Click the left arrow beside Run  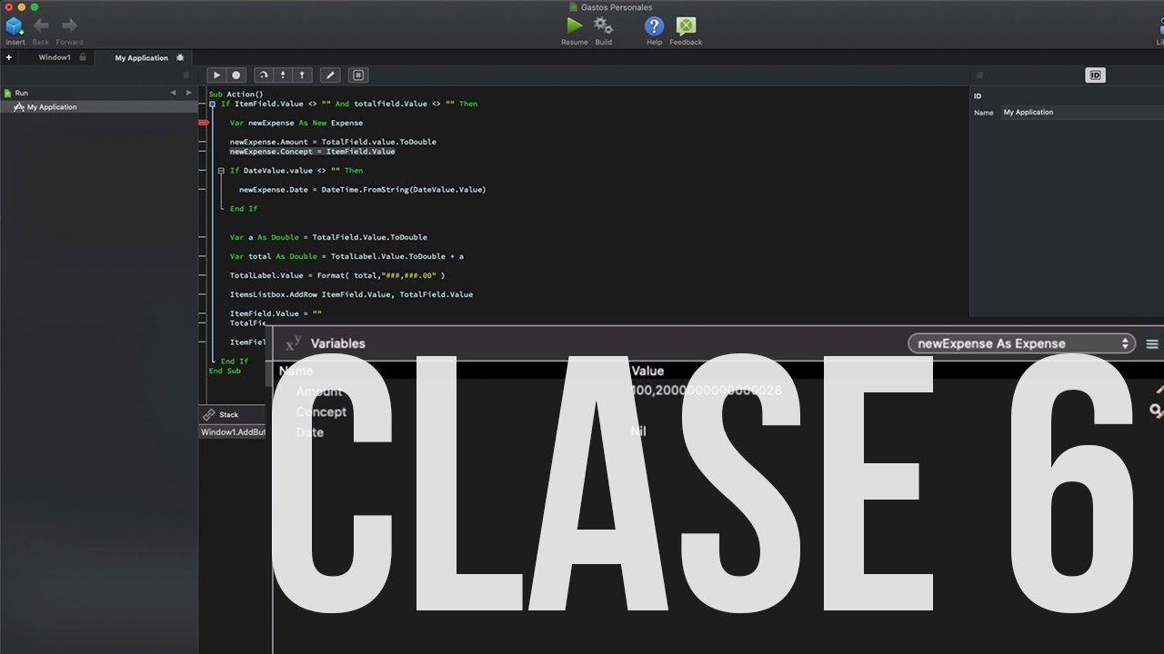pyautogui.click(x=173, y=93)
